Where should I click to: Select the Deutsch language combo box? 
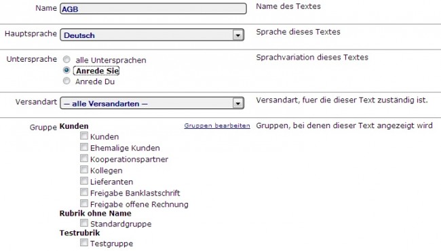pyautogui.click(x=152, y=35)
